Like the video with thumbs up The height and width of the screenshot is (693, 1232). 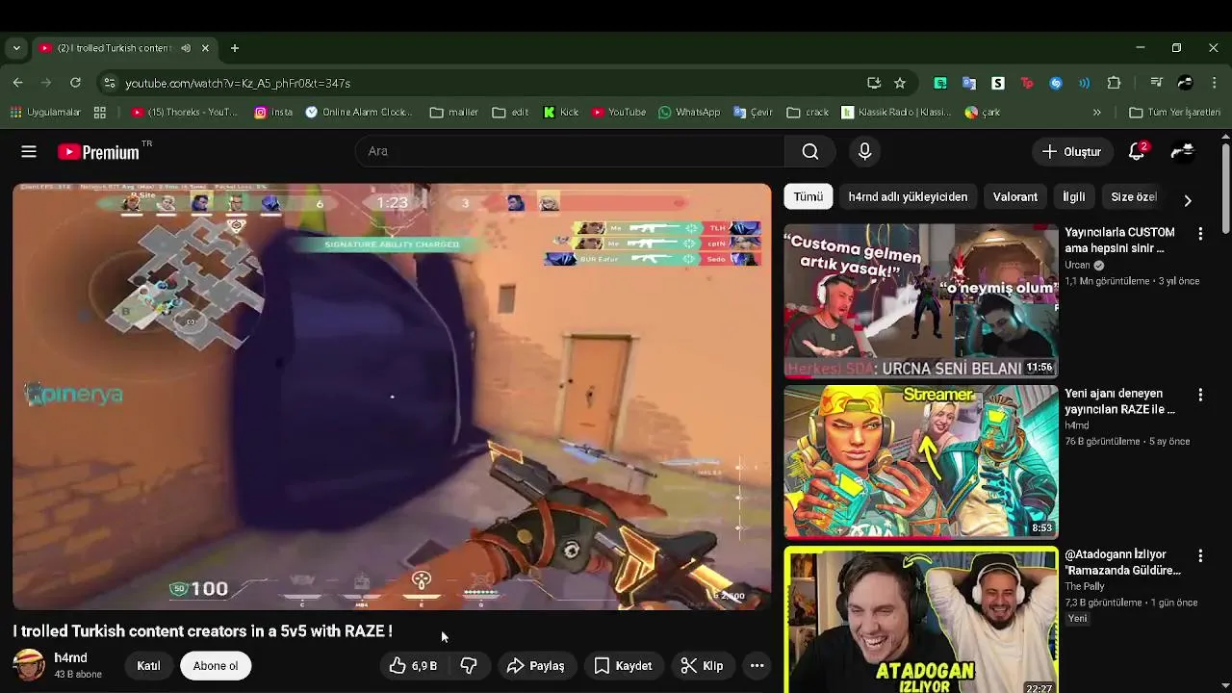click(x=414, y=666)
